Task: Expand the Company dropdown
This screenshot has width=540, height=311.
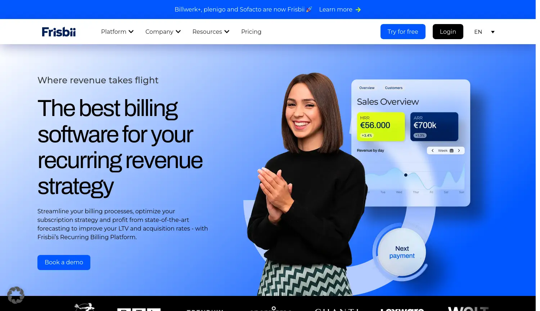Action: tap(163, 32)
